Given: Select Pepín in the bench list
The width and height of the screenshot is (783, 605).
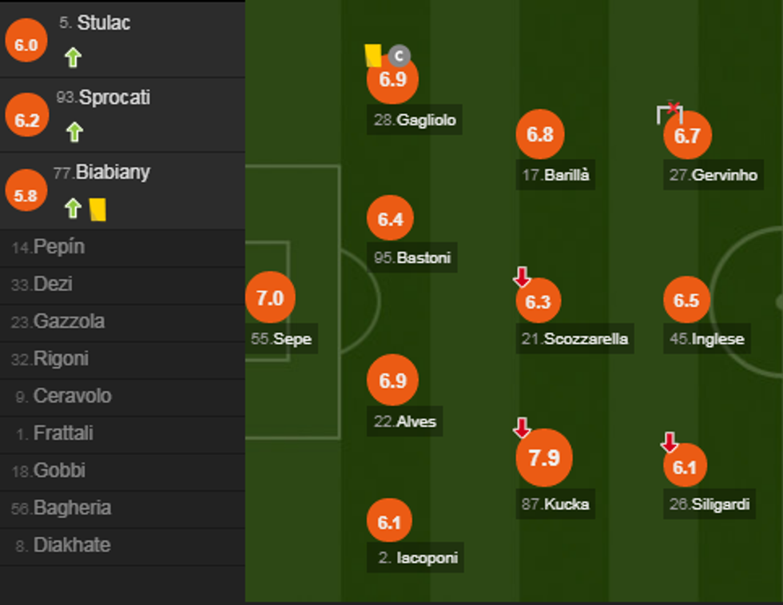Looking at the screenshot, I should pyautogui.click(x=58, y=248).
